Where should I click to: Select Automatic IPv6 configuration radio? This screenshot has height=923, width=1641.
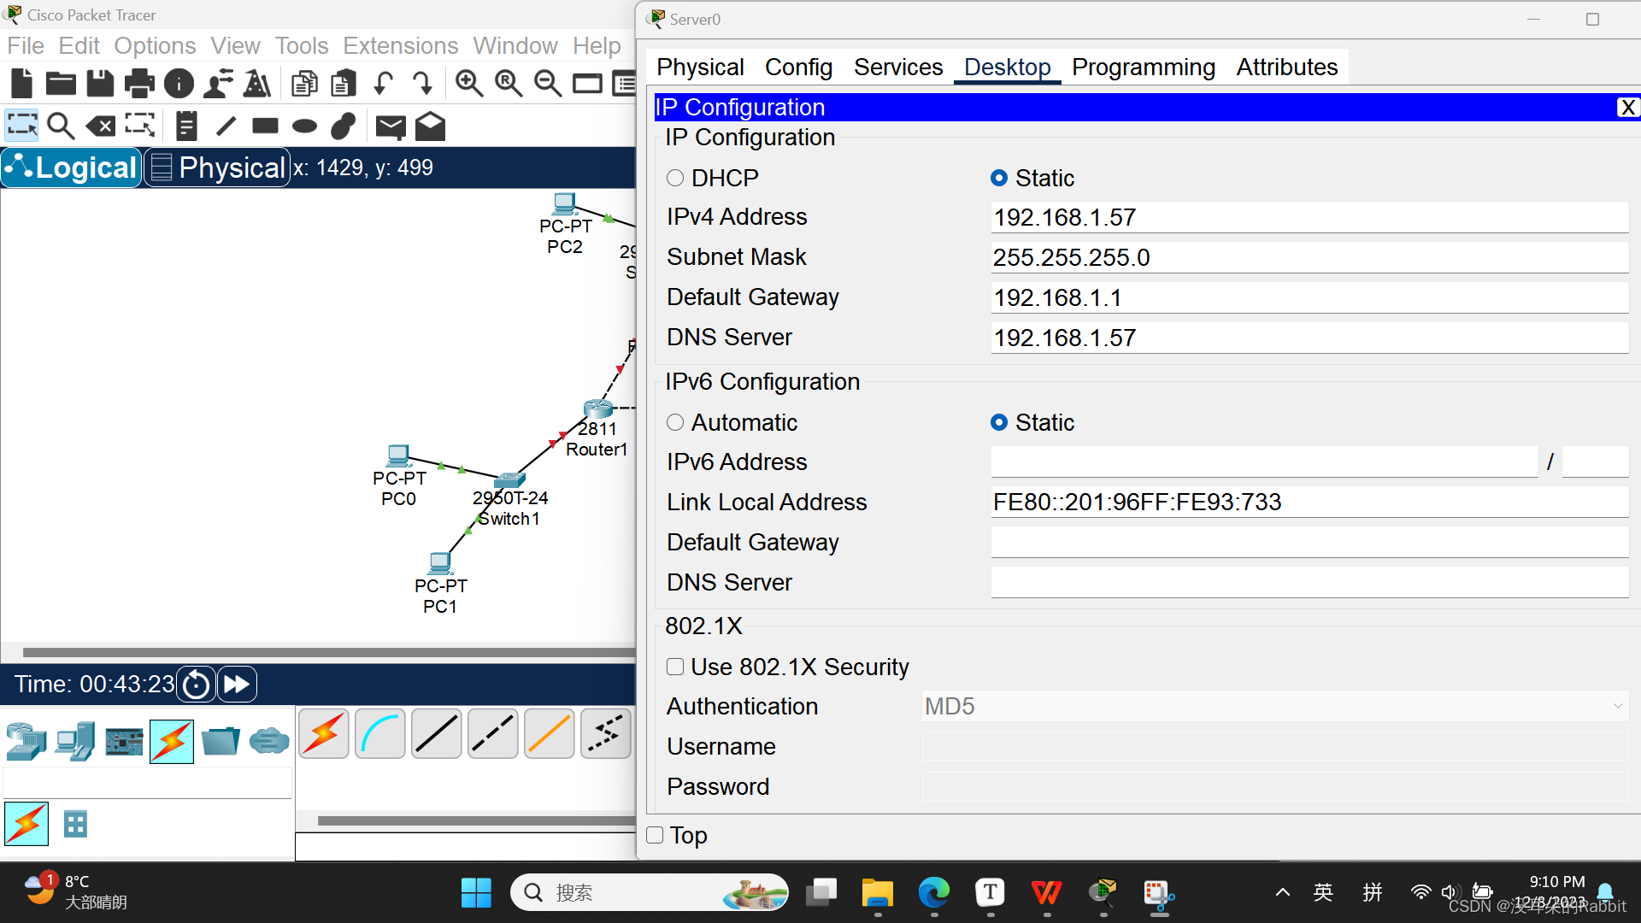pos(675,422)
